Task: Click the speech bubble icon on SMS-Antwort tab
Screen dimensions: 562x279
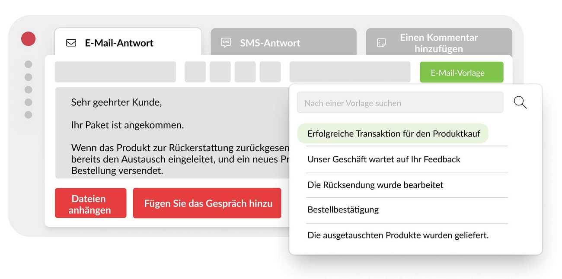Action: (x=226, y=42)
